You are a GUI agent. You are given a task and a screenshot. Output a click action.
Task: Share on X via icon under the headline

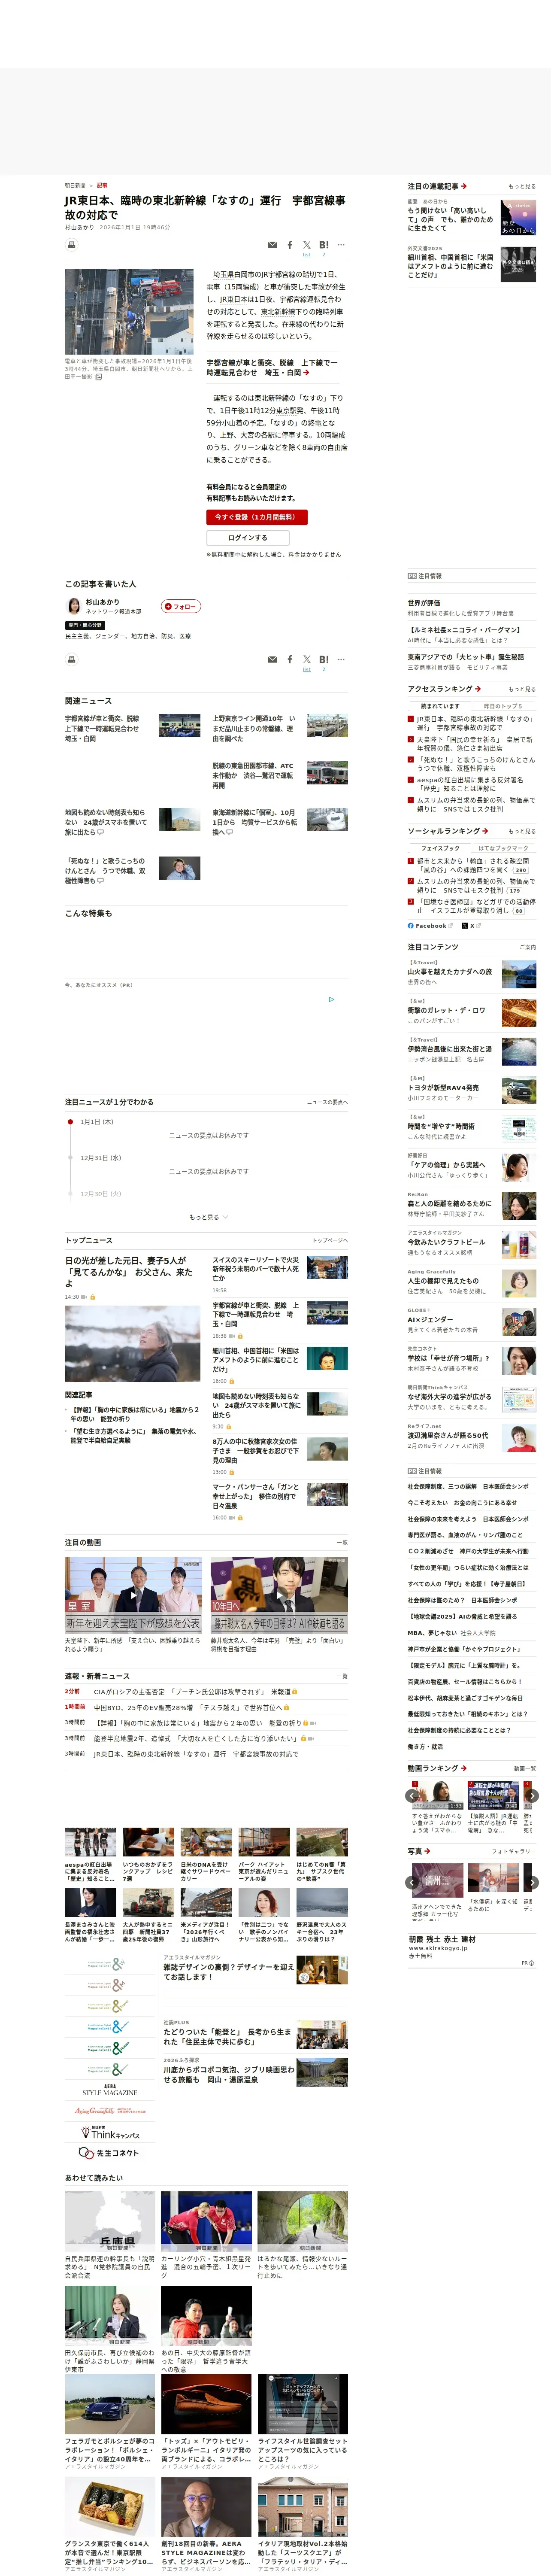tap(307, 245)
